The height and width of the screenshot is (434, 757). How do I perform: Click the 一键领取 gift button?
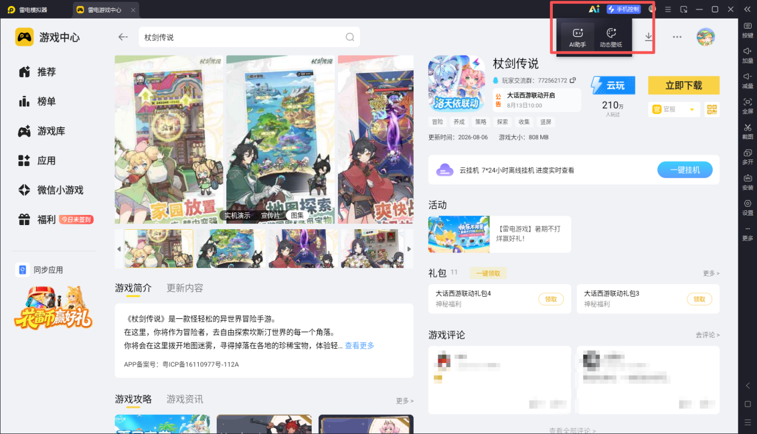click(488, 273)
